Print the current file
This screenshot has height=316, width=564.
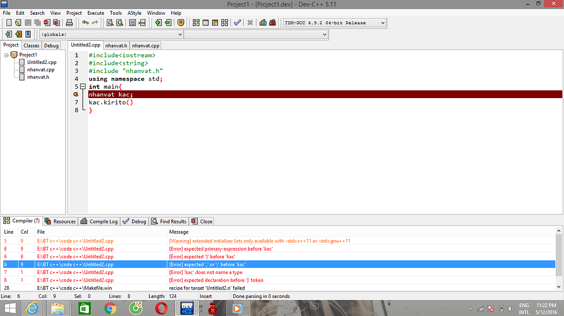[x=69, y=23]
